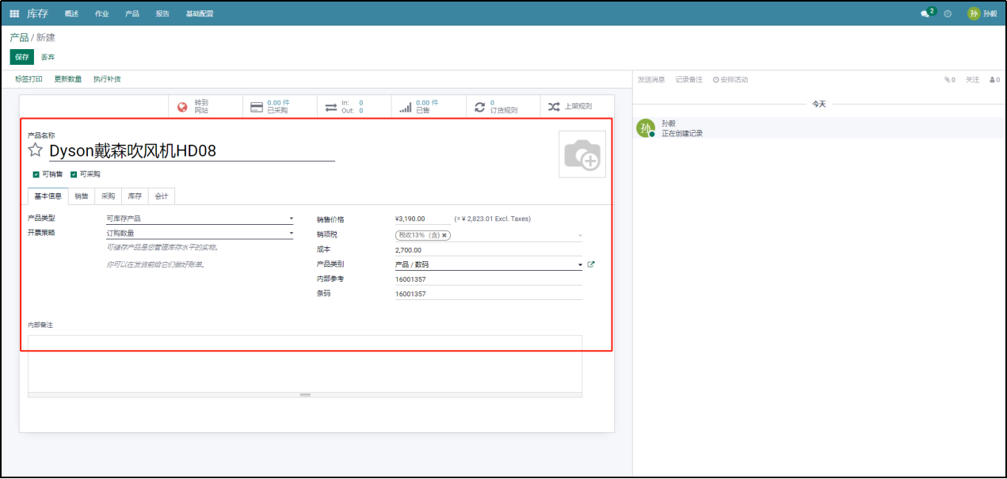
Task: Click the 内部参考 field showing 16001357
Action: click(488, 279)
